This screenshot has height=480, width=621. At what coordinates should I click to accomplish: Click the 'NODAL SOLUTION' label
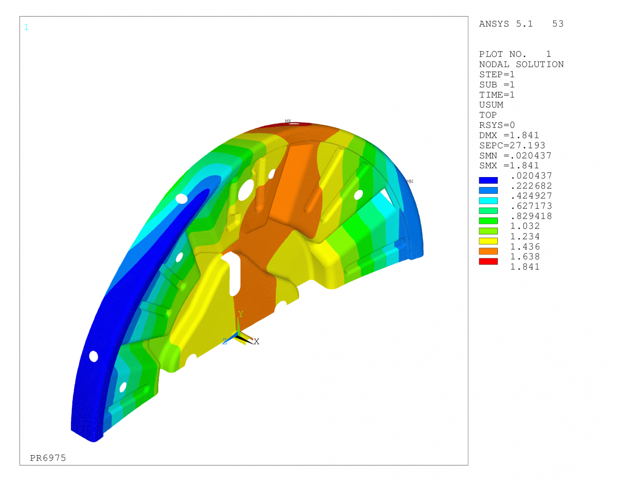tap(522, 64)
